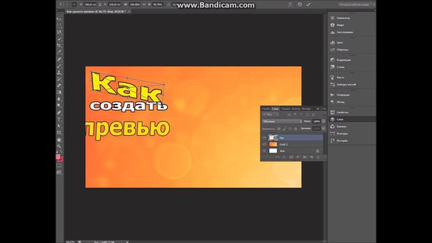This screenshot has height=243, width=432.
Task: Open the fill slider arrow
Action: pos(323,128)
